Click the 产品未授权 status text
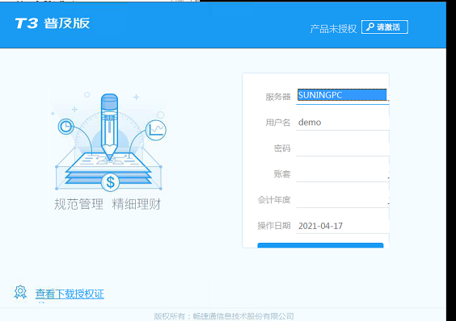The image size is (456, 321). tap(333, 29)
